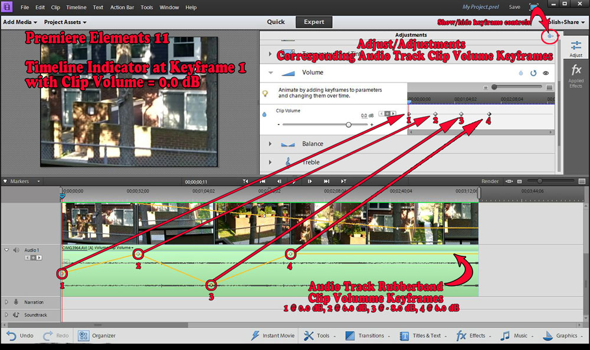Click the Go to Next Edit Point button
Screen dimensions: 590x350
pyautogui.click(x=343, y=181)
